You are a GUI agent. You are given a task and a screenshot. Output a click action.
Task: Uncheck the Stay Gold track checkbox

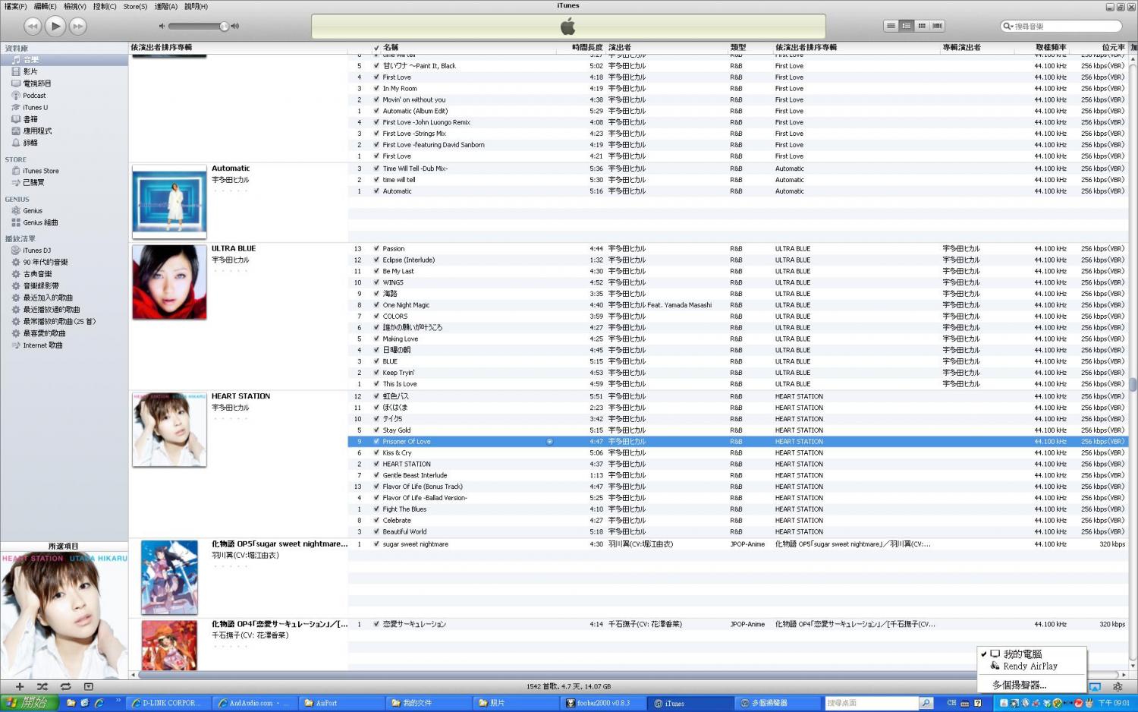(x=376, y=430)
